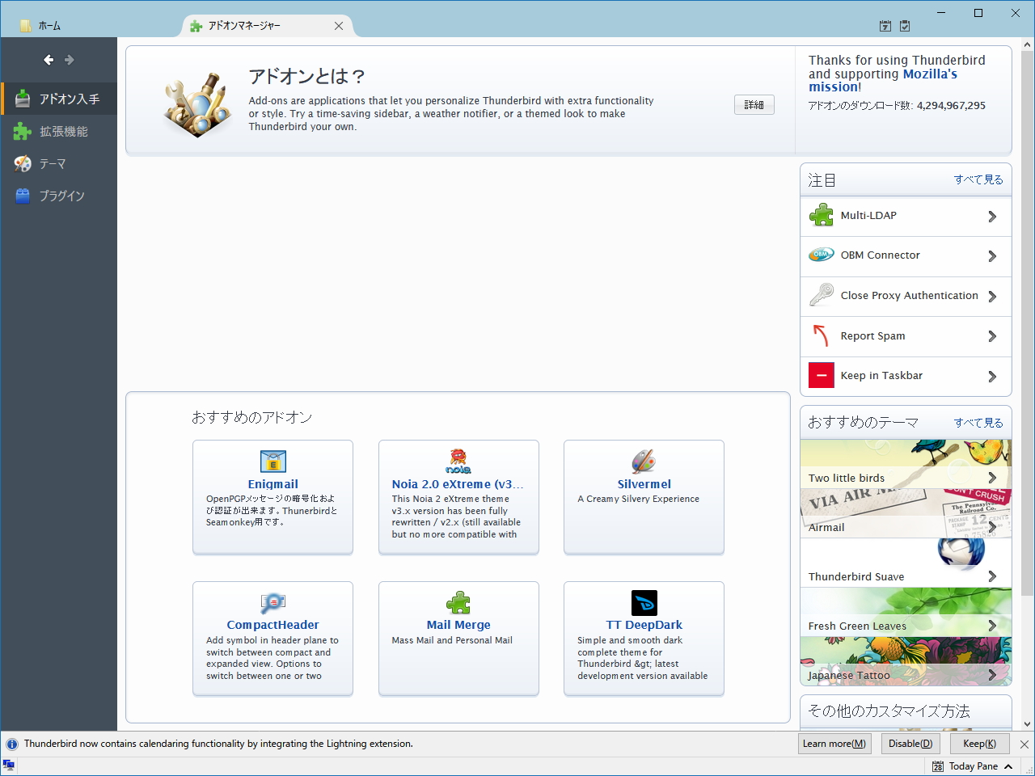Click the forward navigation arrow
Screen dimensions: 1035x776
[x=70, y=59]
